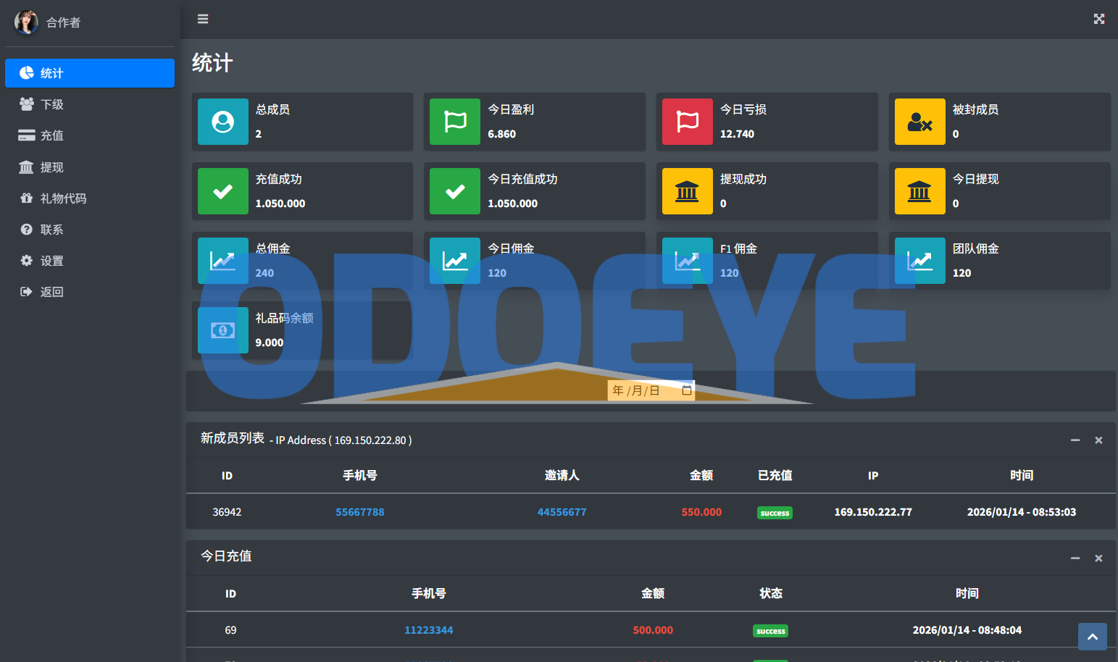Click the 总成员 user circle icon
The image size is (1118, 662).
click(x=223, y=122)
